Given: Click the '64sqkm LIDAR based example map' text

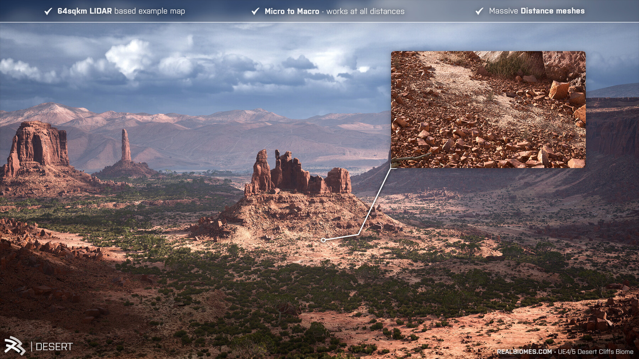Looking at the screenshot, I should coord(121,11).
